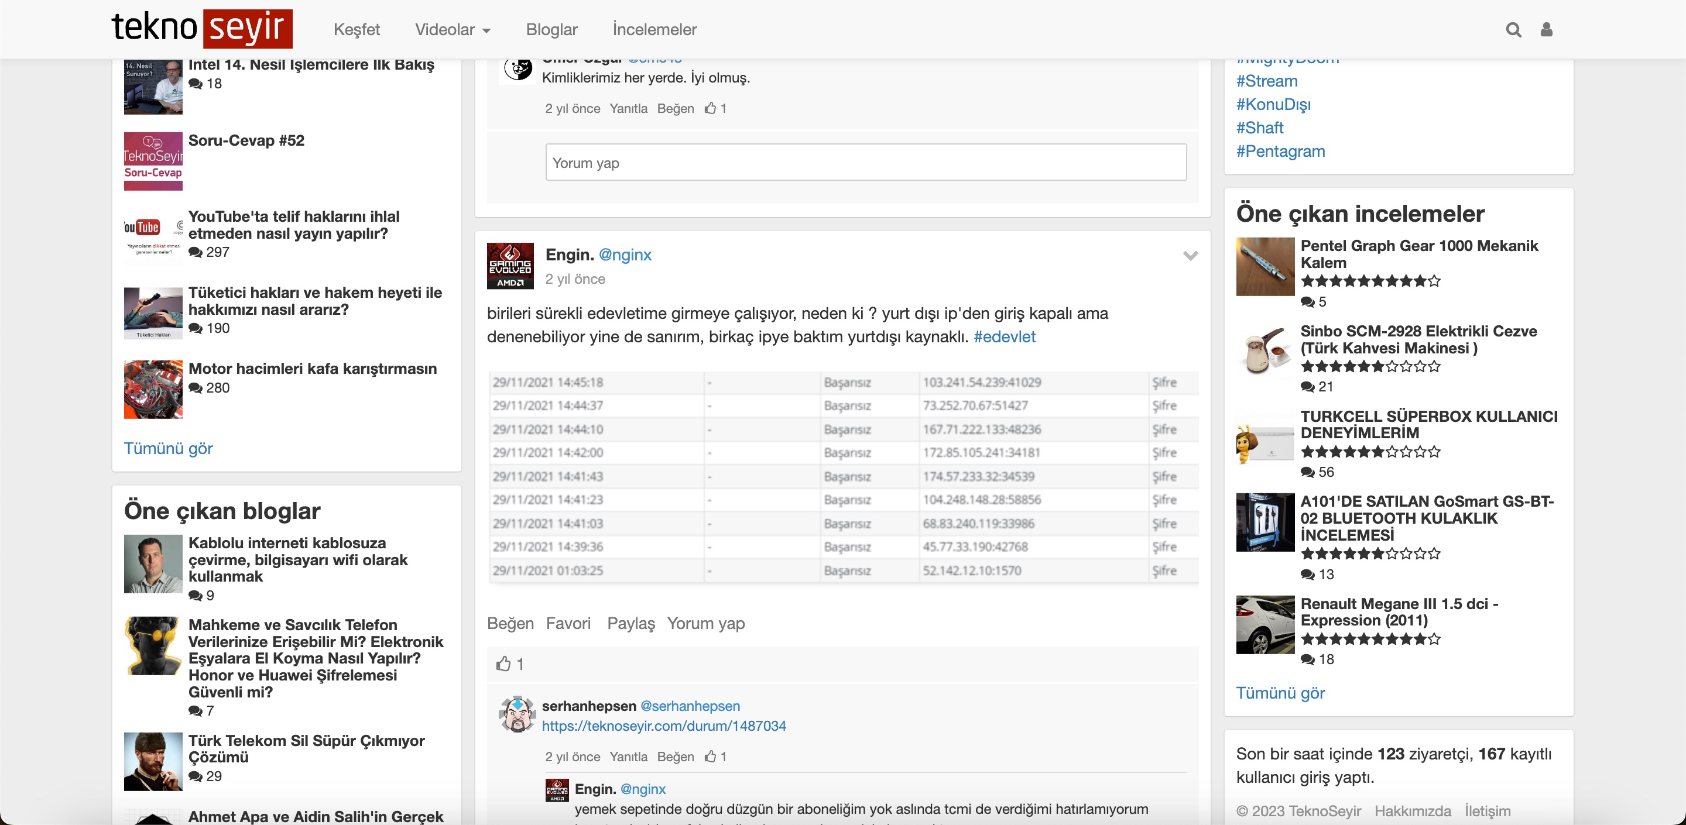Open Renault Megane III 1.5 dci review
Image resolution: width=1686 pixels, height=825 pixels.
1399,611
